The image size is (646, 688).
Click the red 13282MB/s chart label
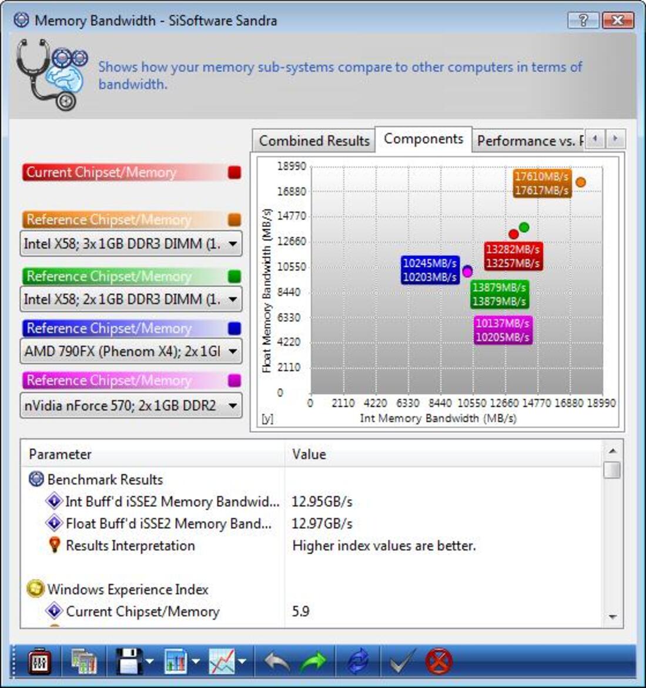pyautogui.click(x=513, y=256)
